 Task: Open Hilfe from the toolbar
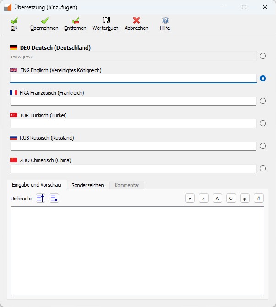click(165, 21)
